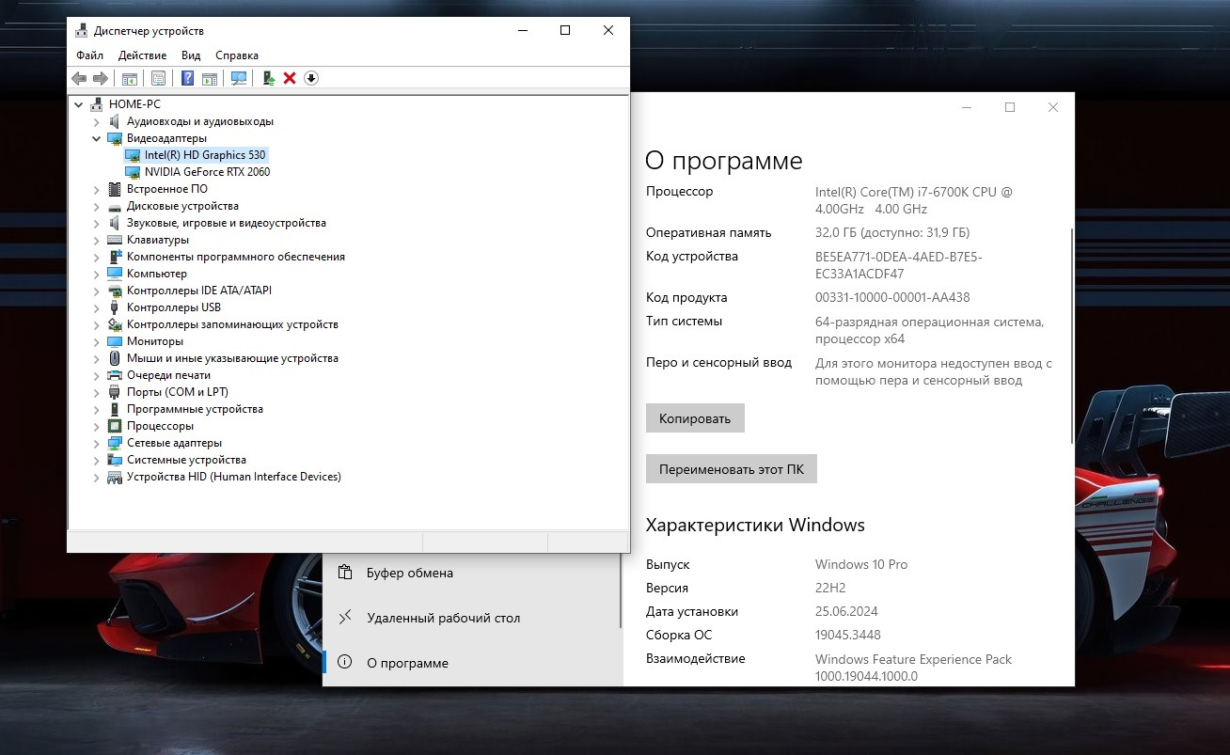Click the Device Manager title bar icon
1230x755 pixels.
coord(82,30)
